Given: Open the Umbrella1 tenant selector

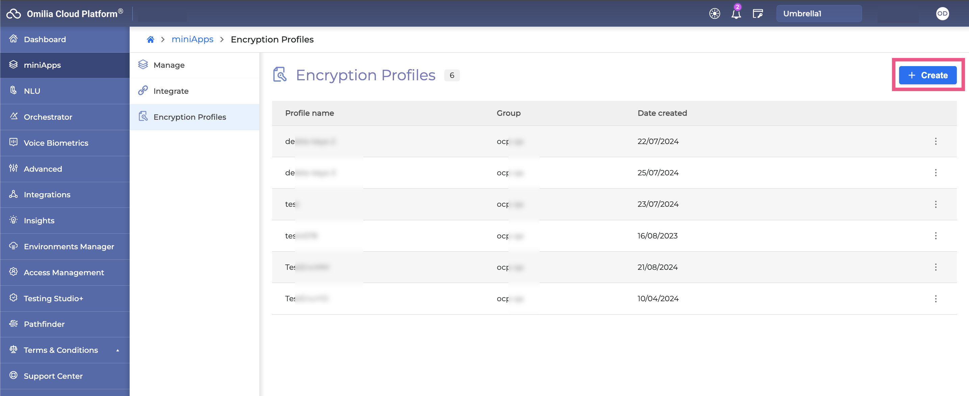Looking at the screenshot, I should pos(819,13).
